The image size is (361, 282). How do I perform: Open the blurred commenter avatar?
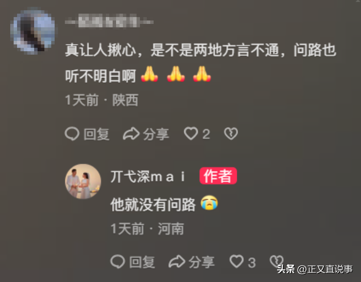34,31
